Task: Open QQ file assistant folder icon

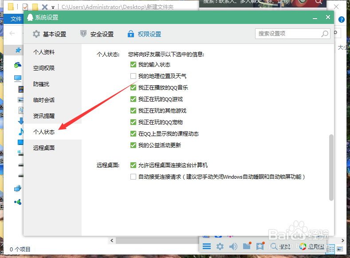Action: pyautogui.click(x=247, y=246)
